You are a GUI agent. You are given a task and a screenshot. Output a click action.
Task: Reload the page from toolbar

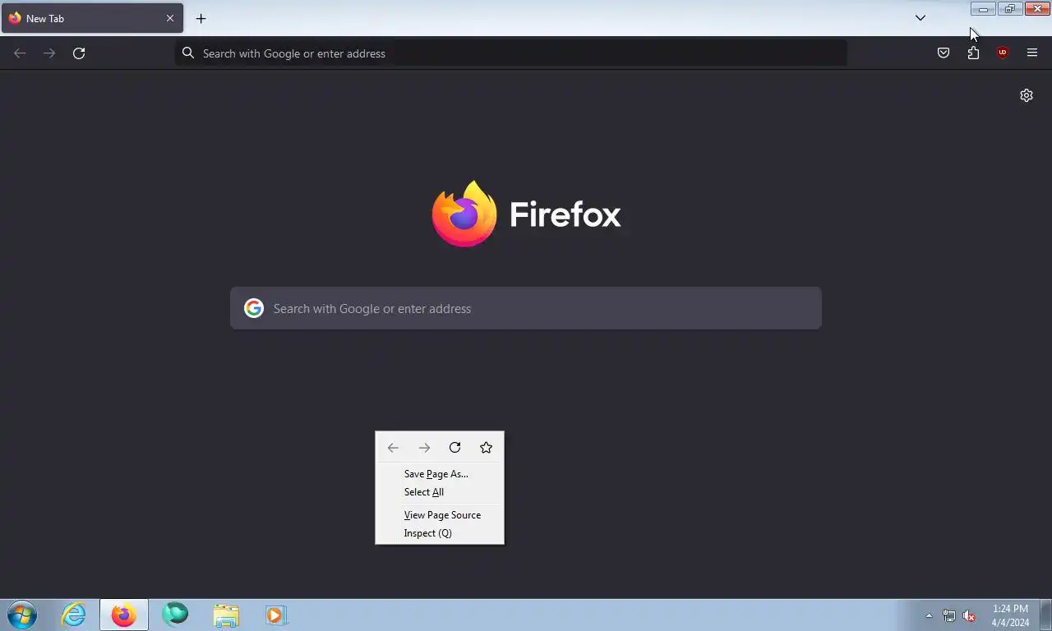79,53
